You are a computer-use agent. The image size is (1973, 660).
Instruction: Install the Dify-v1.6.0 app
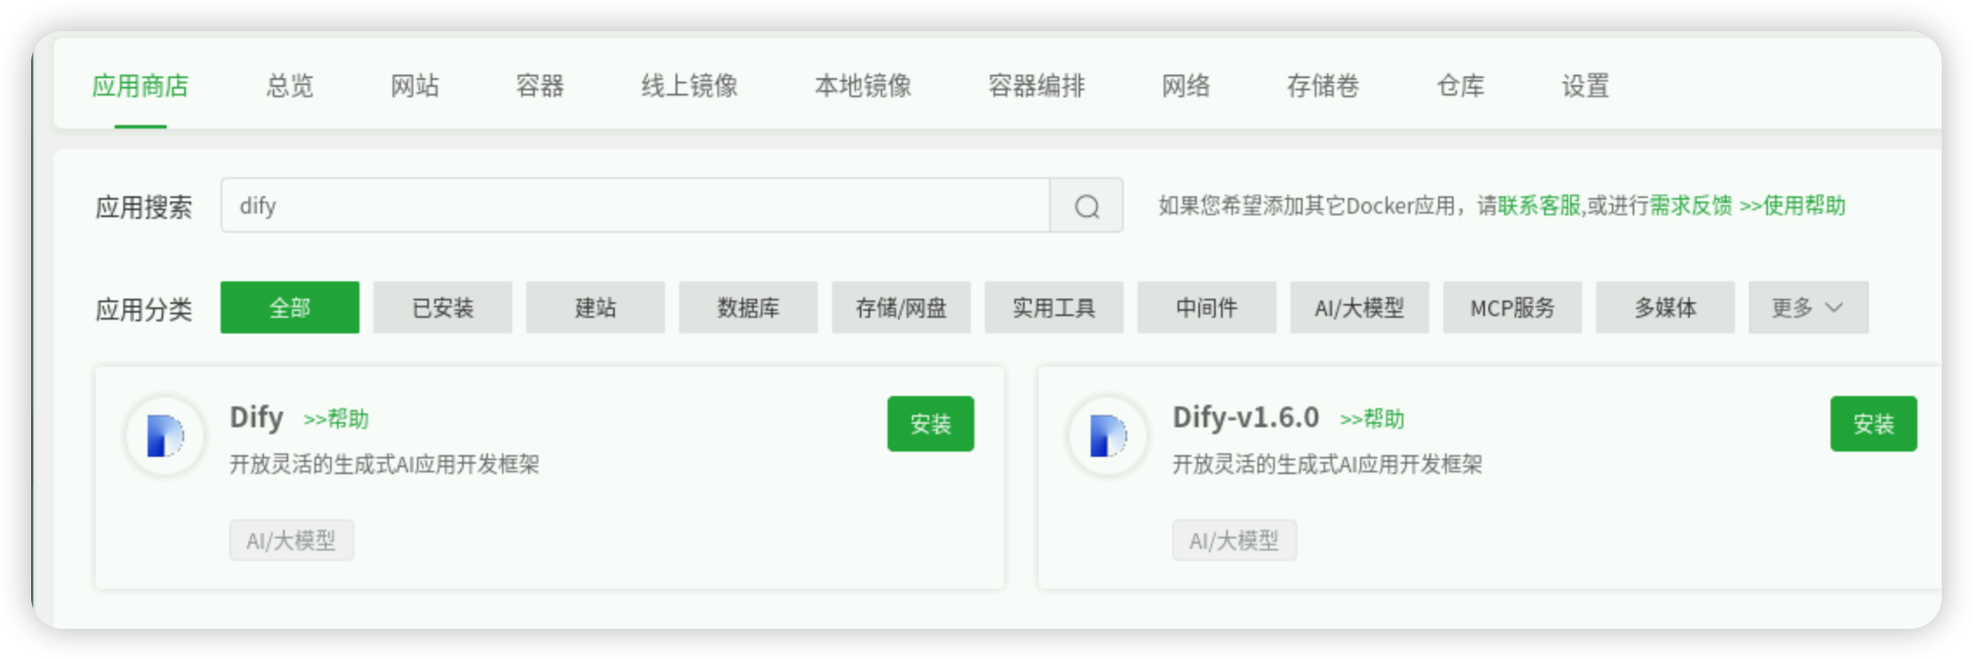1874,424
